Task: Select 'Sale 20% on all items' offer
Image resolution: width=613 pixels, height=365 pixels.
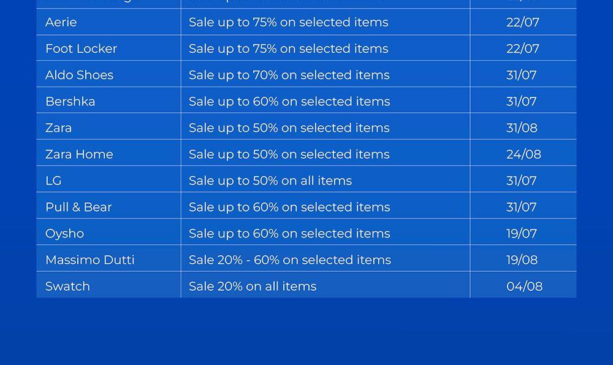Action: (x=253, y=286)
